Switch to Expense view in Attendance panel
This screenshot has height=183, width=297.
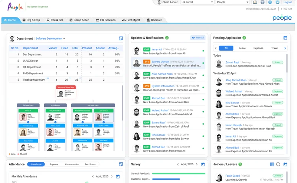point(54,164)
